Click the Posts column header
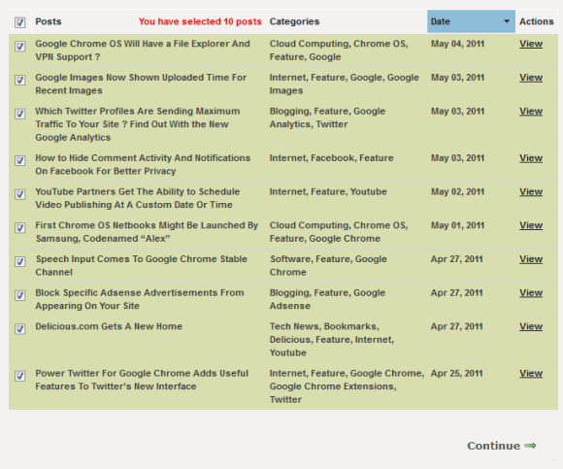 [49, 21]
